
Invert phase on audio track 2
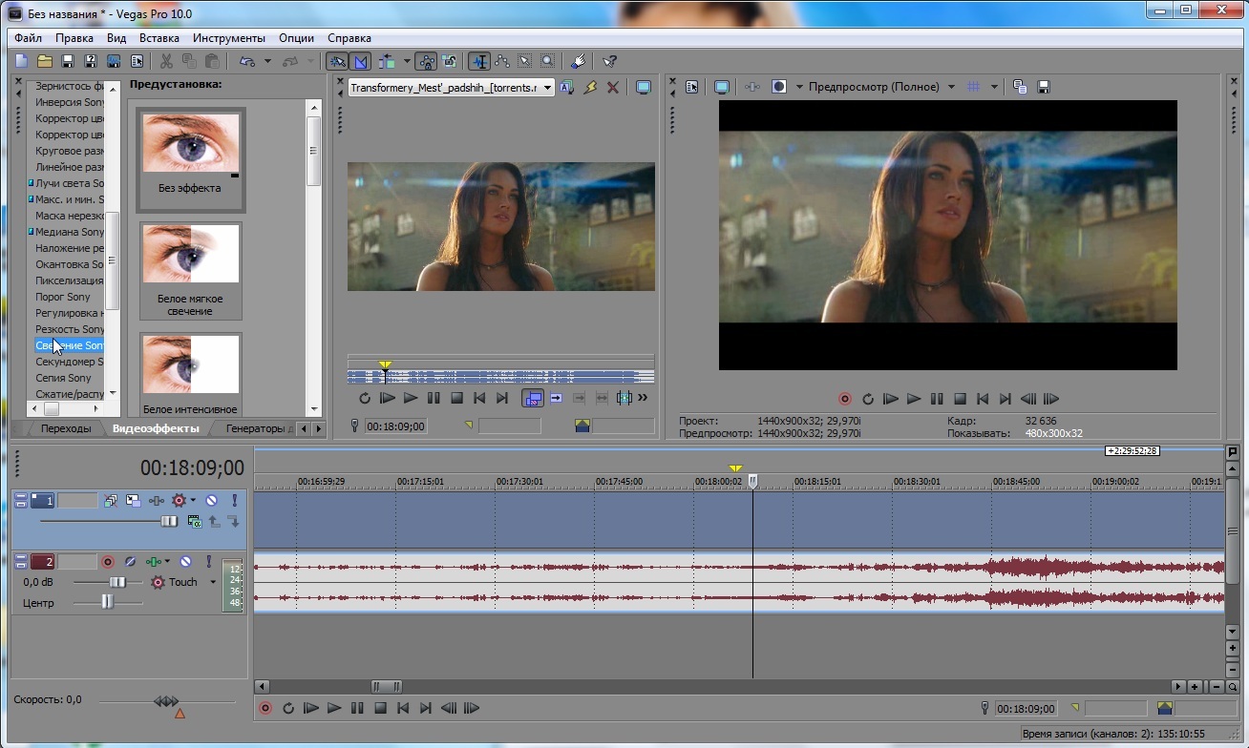tap(130, 562)
